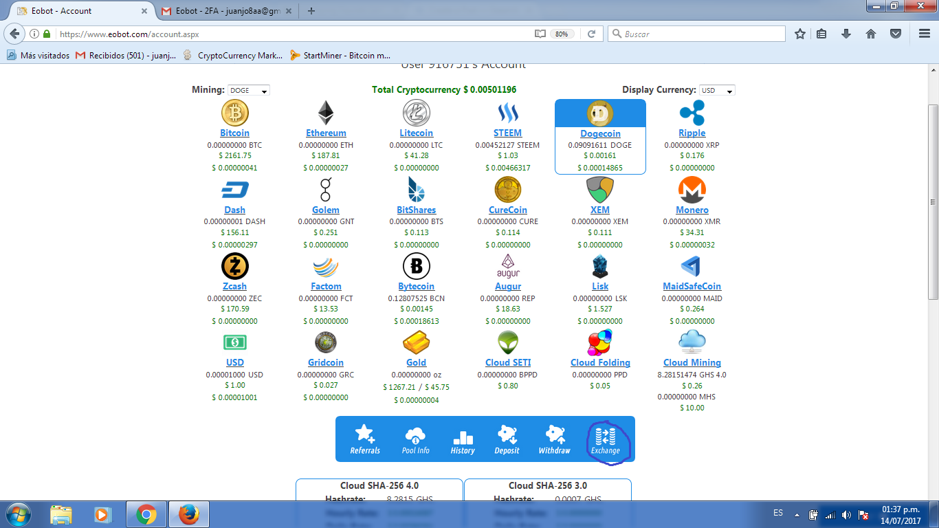Click the Litecoin silver coin icon
The height and width of the screenshot is (528, 939).
click(x=416, y=113)
